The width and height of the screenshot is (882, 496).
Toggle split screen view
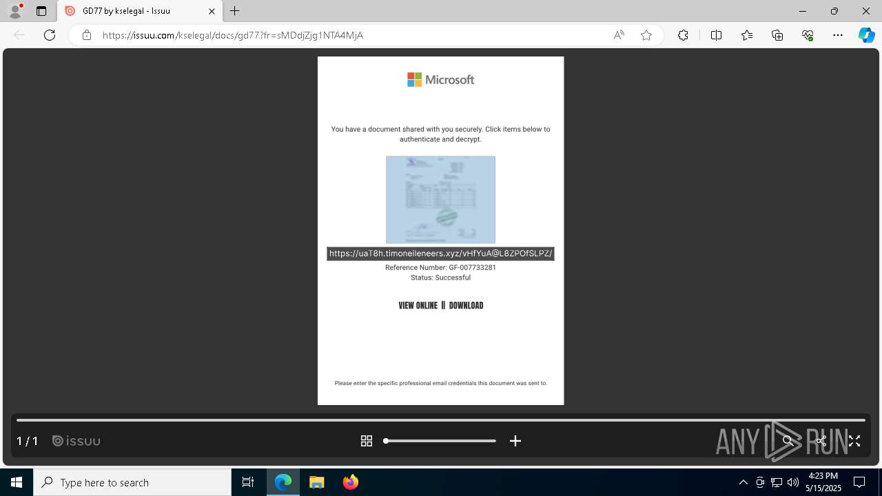pyautogui.click(x=716, y=35)
